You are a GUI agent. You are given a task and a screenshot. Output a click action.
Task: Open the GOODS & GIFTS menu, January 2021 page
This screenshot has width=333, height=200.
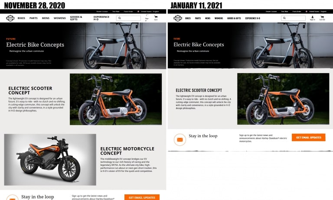coord(234,18)
